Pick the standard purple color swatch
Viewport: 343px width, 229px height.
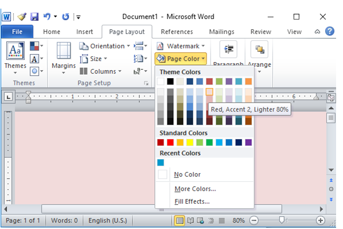tap(248, 142)
